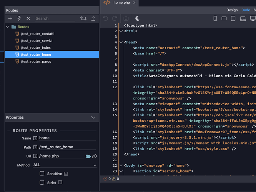Enable the Sensitive checkbox
The height and width of the screenshot is (192, 256).
(x=42, y=174)
